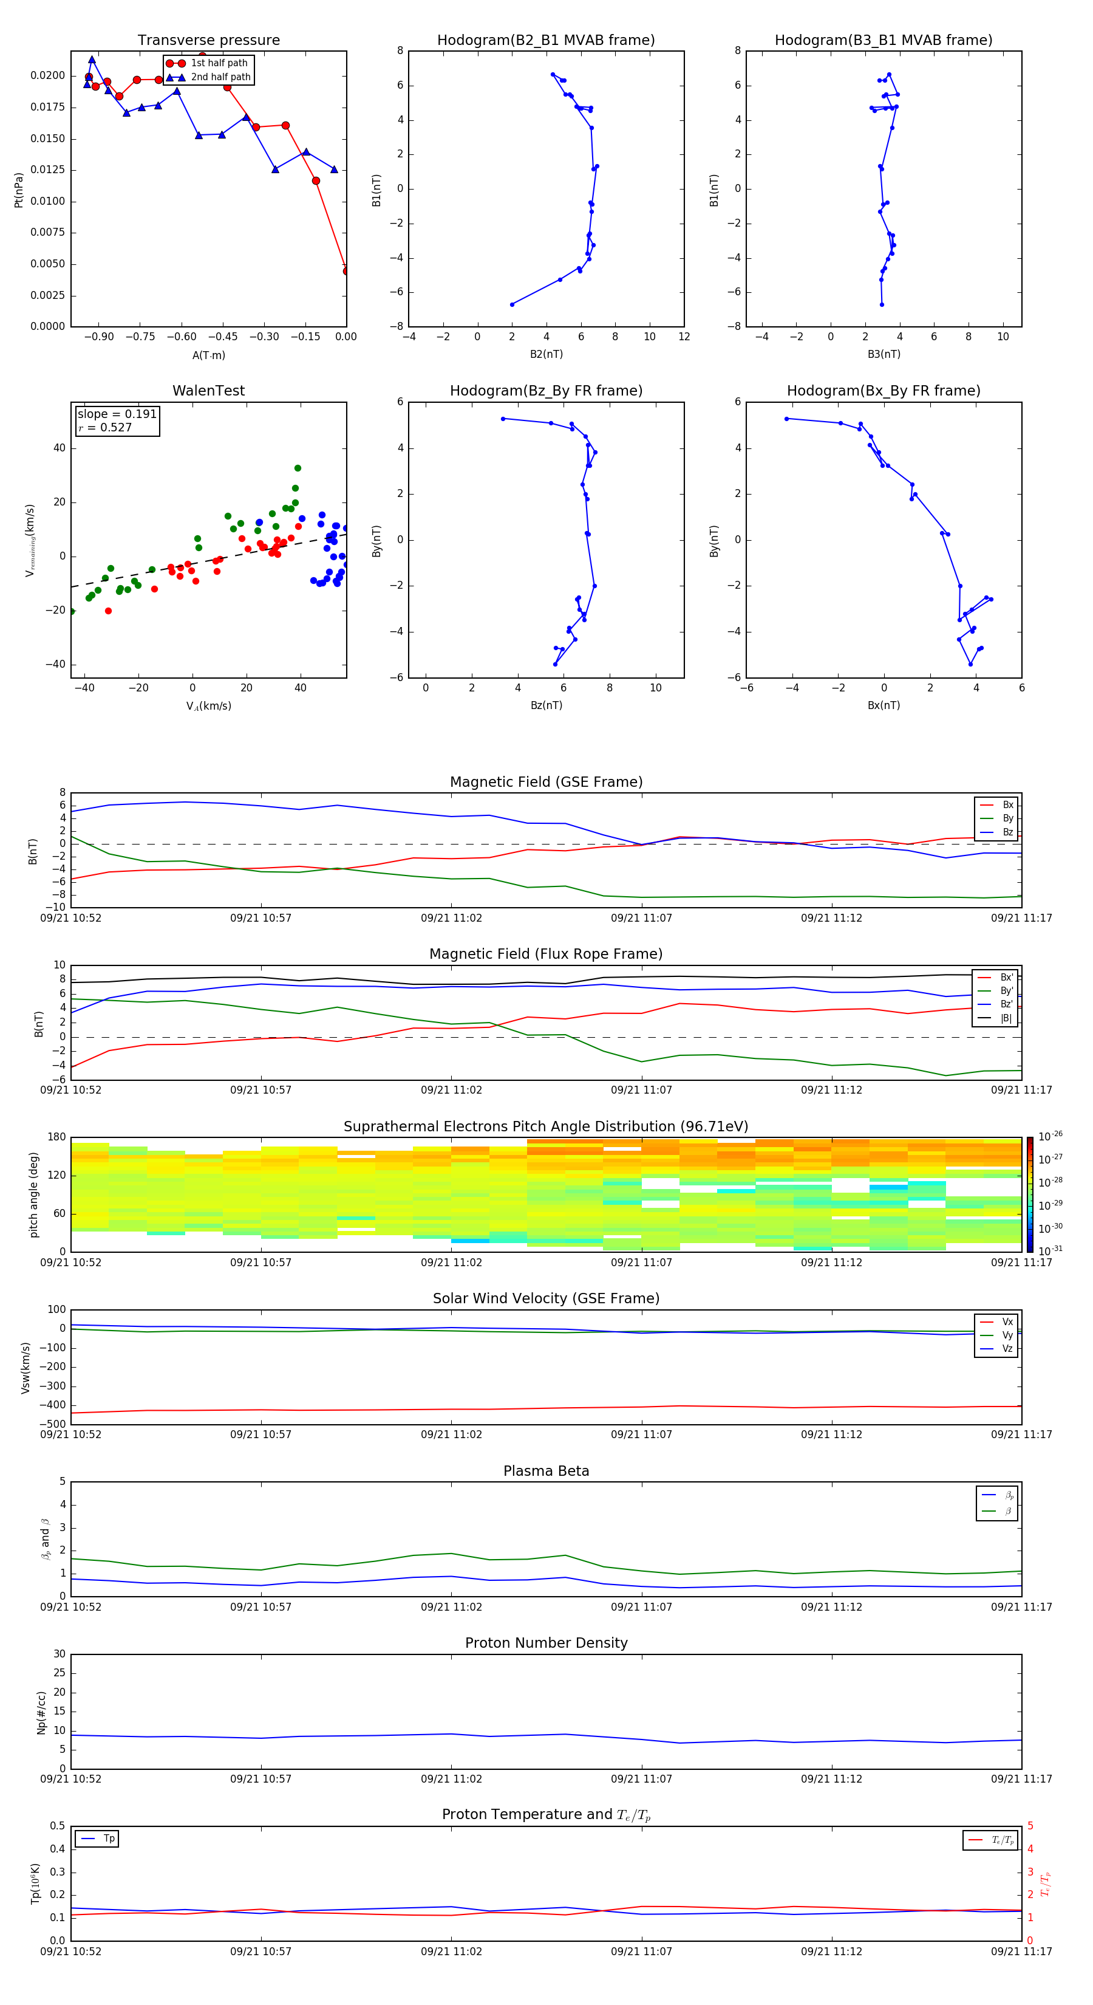Click the pitch angle colorbar
The image size is (1093, 2005).
[x=1030, y=1194]
